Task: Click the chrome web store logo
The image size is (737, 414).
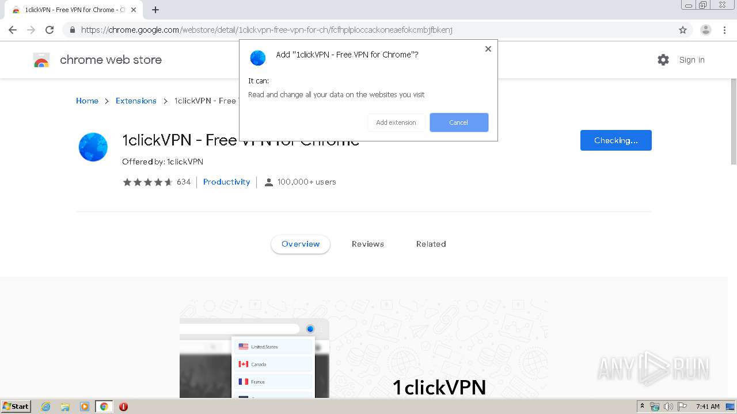Action: coord(41,60)
